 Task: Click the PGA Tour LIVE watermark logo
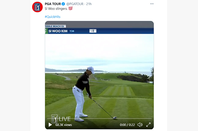(61, 119)
